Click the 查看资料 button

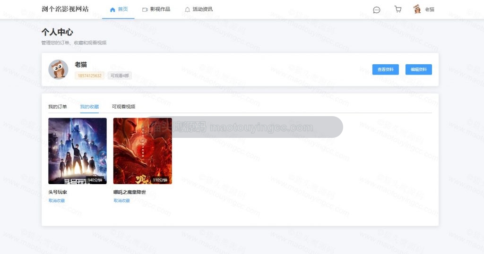(x=386, y=69)
